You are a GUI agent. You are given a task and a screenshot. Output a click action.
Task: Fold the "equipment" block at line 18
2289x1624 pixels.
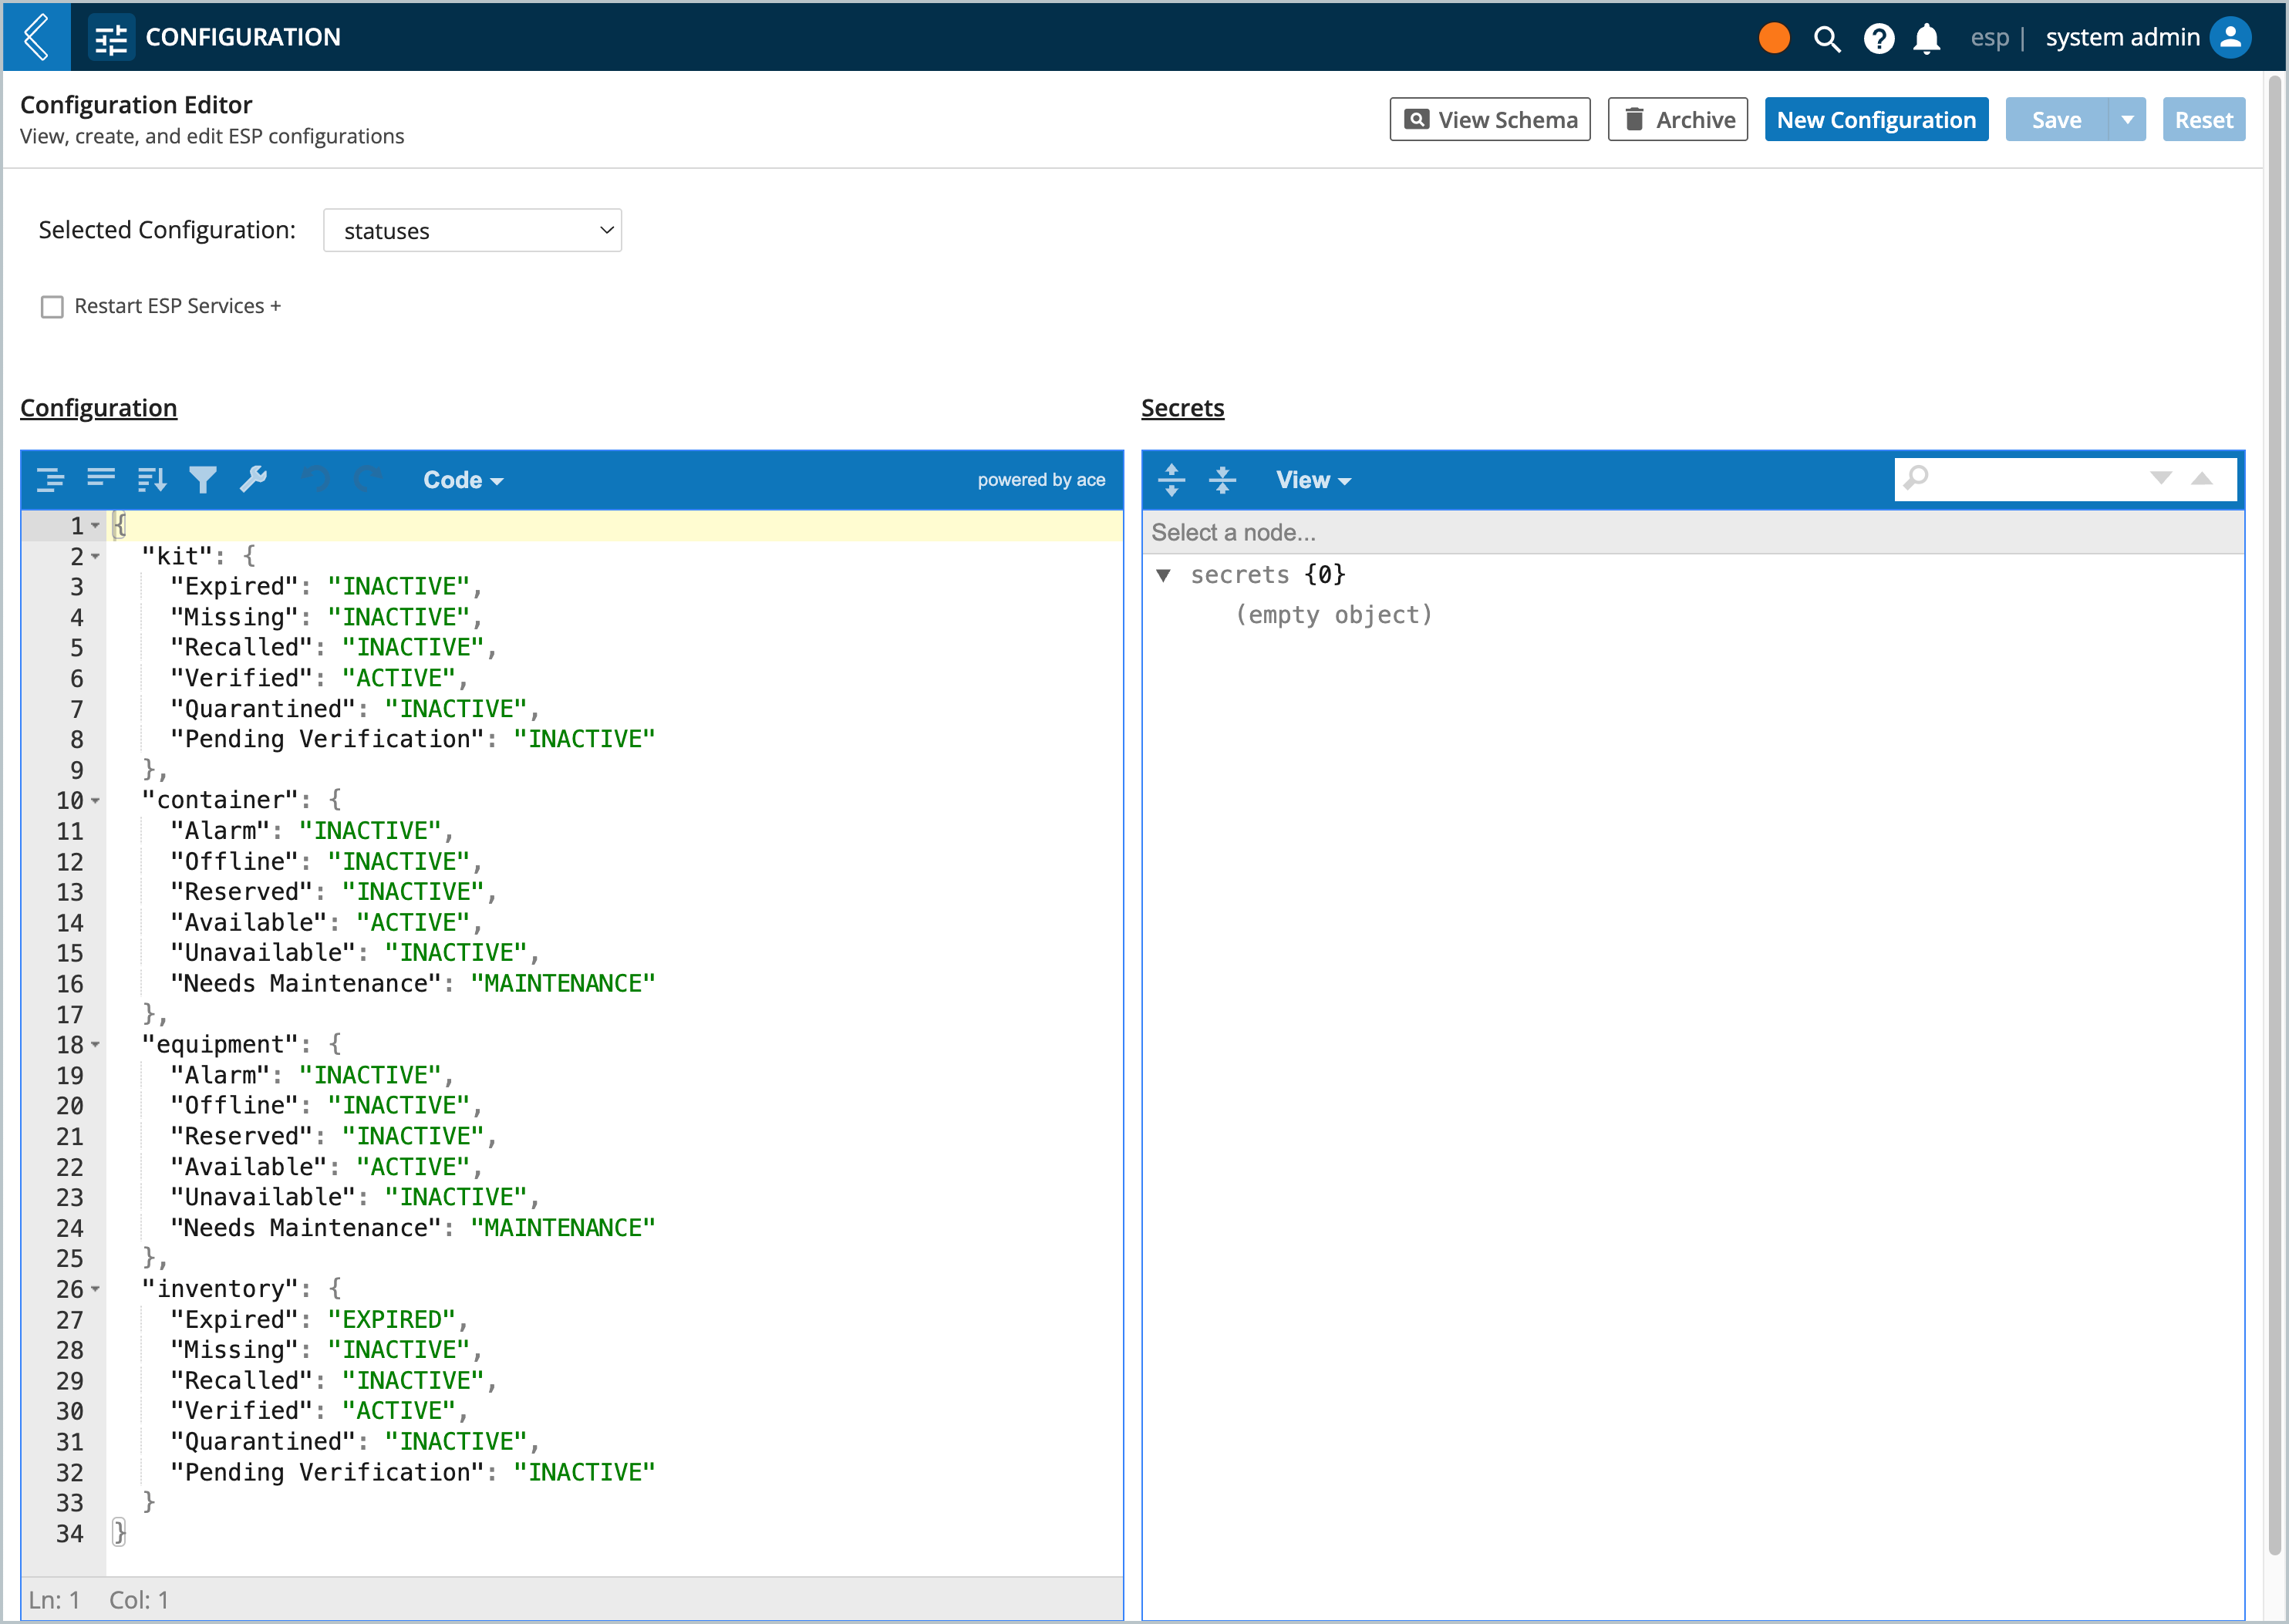96,1045
